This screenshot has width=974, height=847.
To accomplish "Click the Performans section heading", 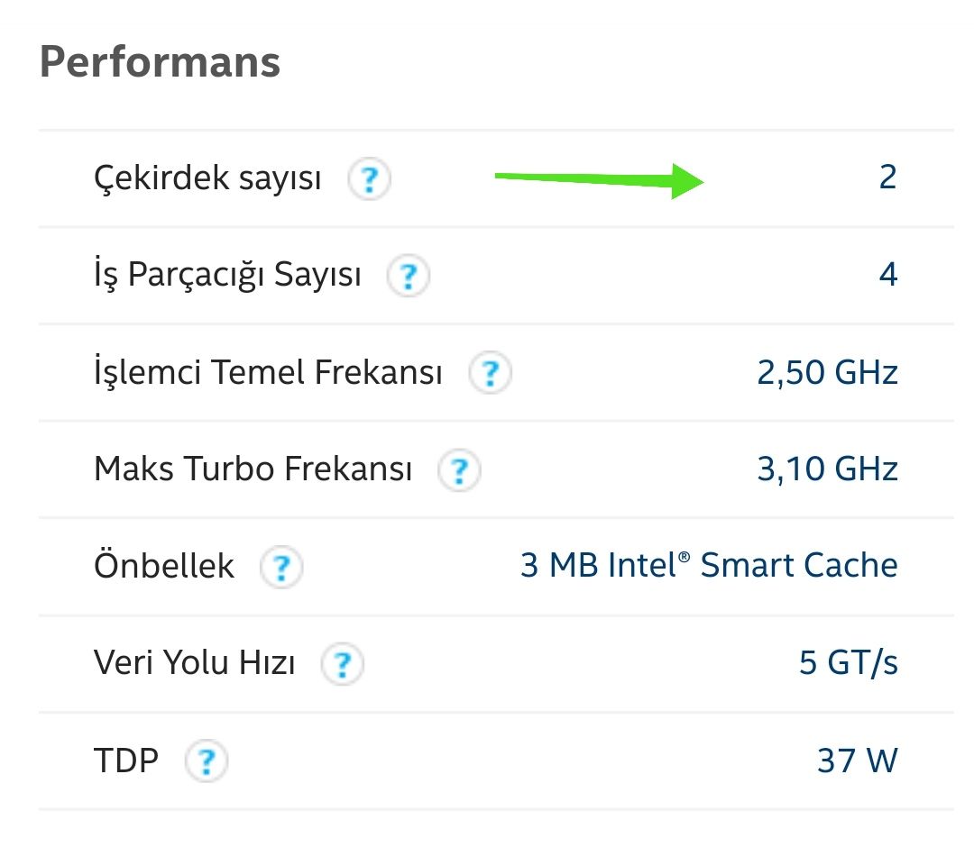I will pyautogui.click(x=160, y=62).
